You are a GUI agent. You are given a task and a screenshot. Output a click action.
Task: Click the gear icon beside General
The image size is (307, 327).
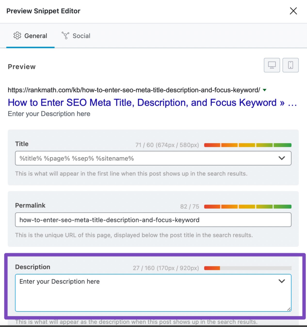(18, 36)
